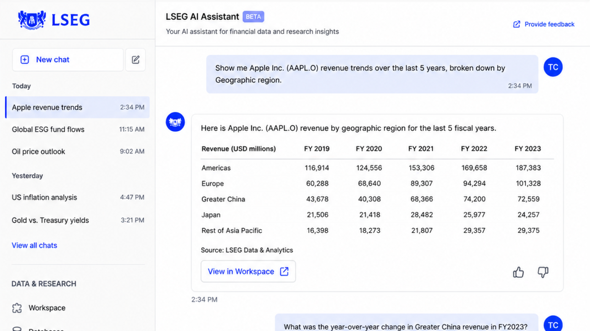
Task: Click the Europe FY 2021 value 89,307
Action: click(421, 184)
